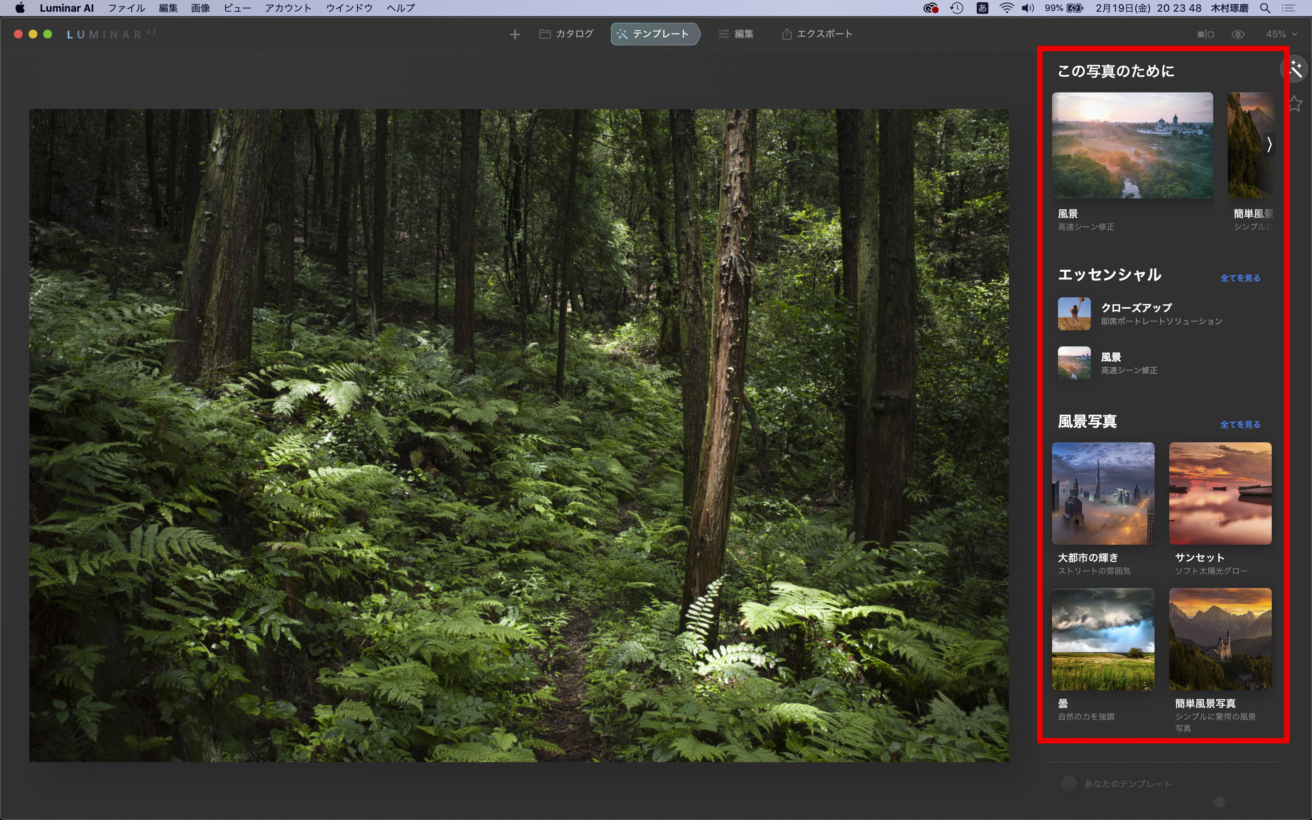The image size is (1312, 820).
Task: Open the 画像 menu in menu bar
Action: pos(200,8)
